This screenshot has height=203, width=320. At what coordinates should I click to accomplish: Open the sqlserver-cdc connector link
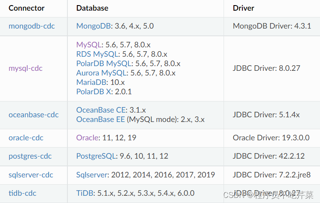coord(31,175)
